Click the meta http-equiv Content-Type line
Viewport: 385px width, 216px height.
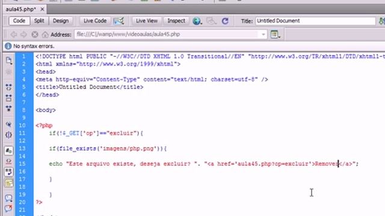pos(152,79)
